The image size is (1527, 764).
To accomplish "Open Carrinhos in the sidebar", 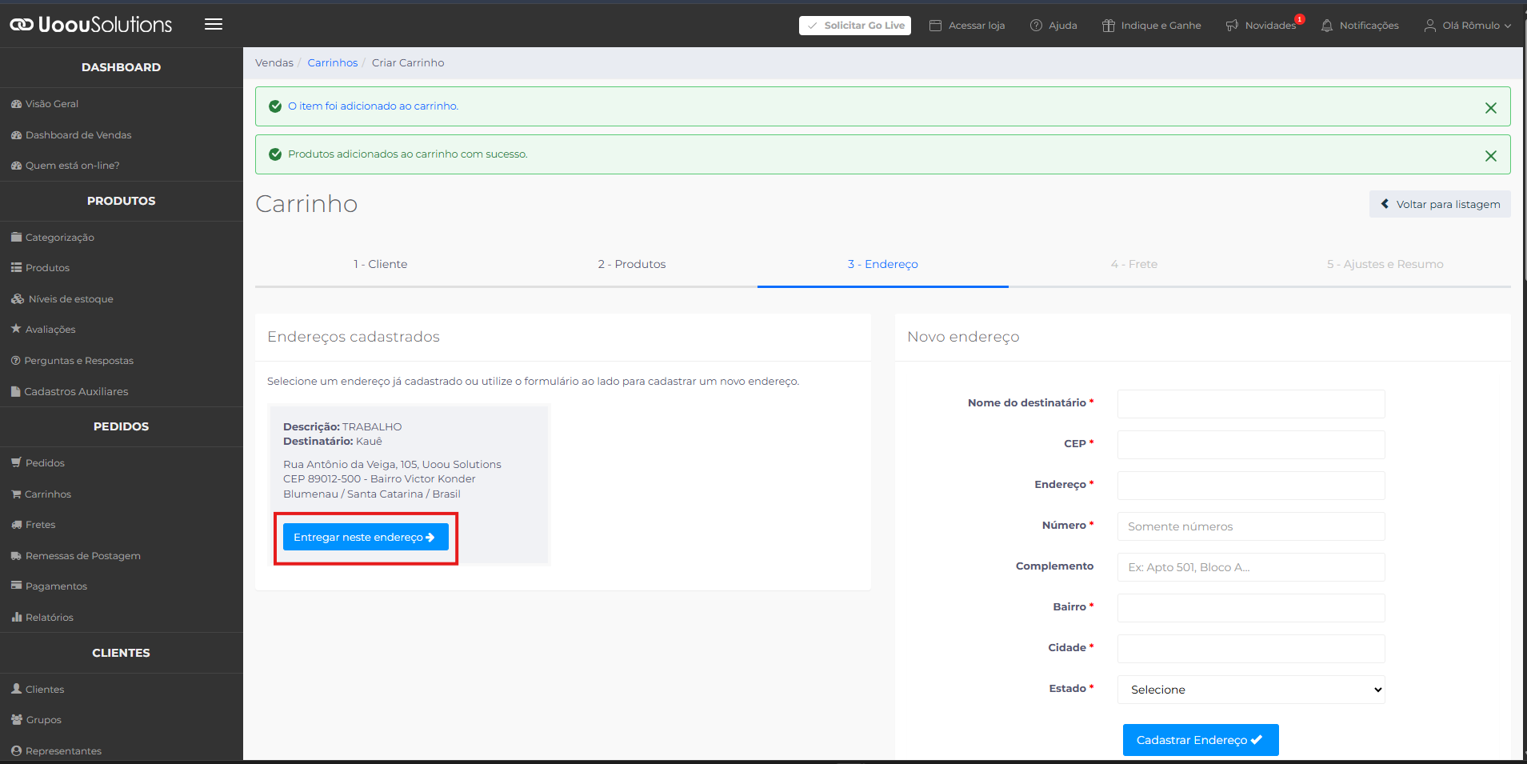I will click(x=48, y=494).
